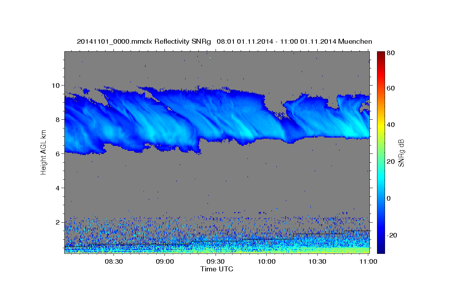Click the colorbar value 80
Viewport: 457px width, 304px height.
[x=390, y=53]
